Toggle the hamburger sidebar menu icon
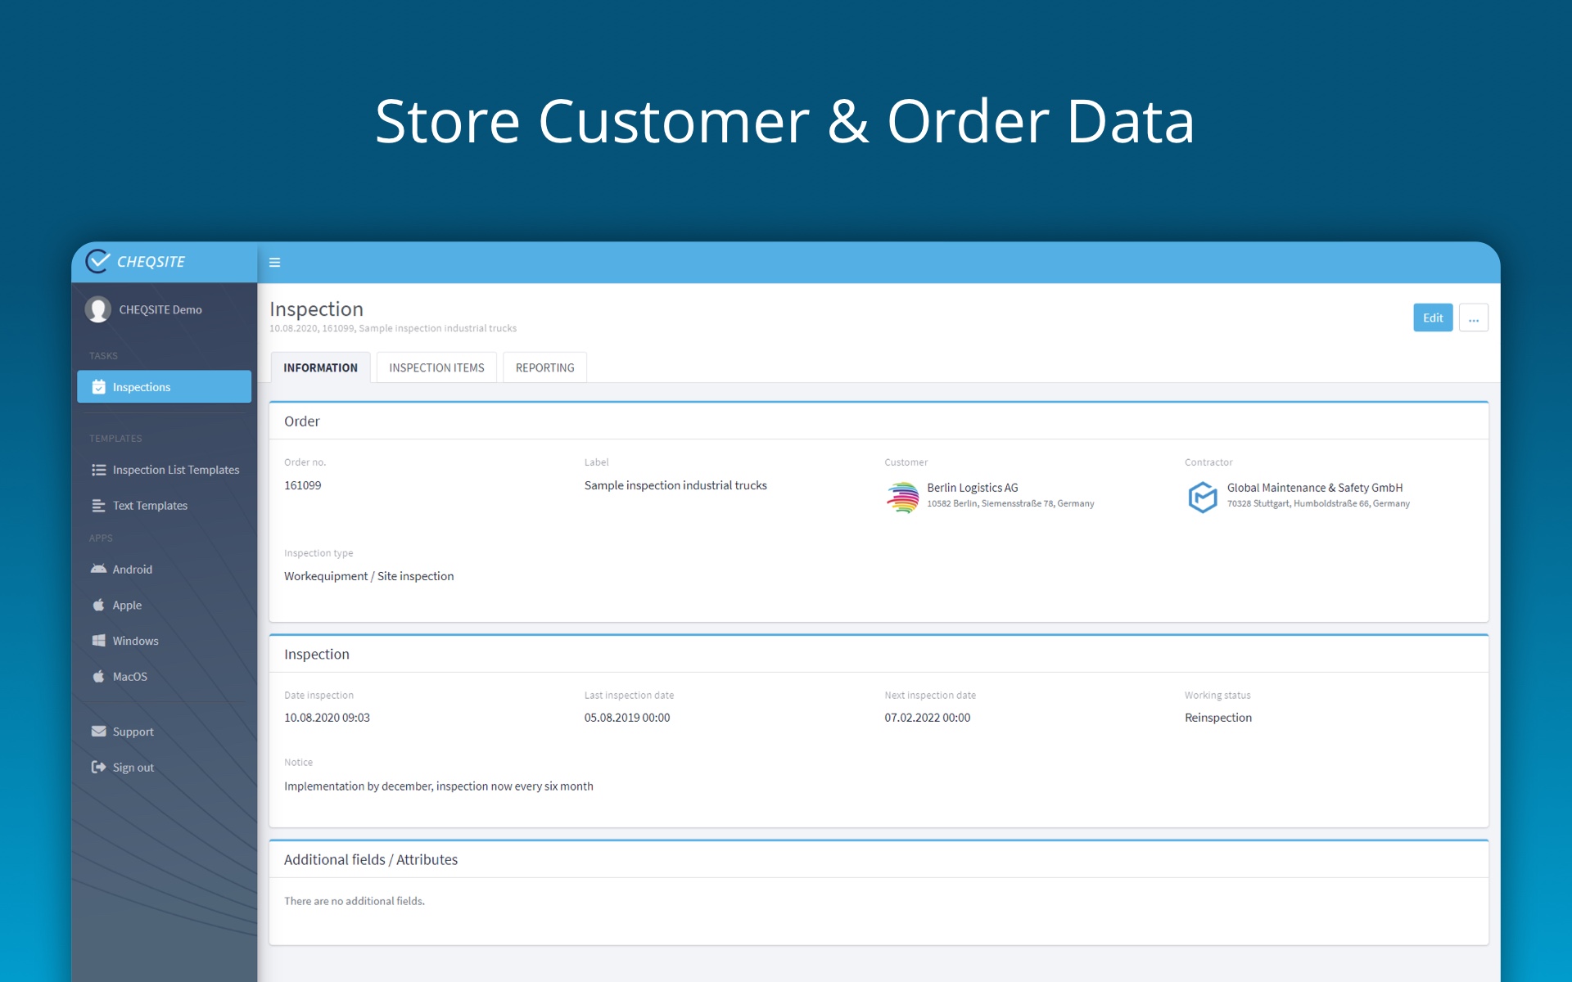The image size is (1572, 982). pos(275,263)
